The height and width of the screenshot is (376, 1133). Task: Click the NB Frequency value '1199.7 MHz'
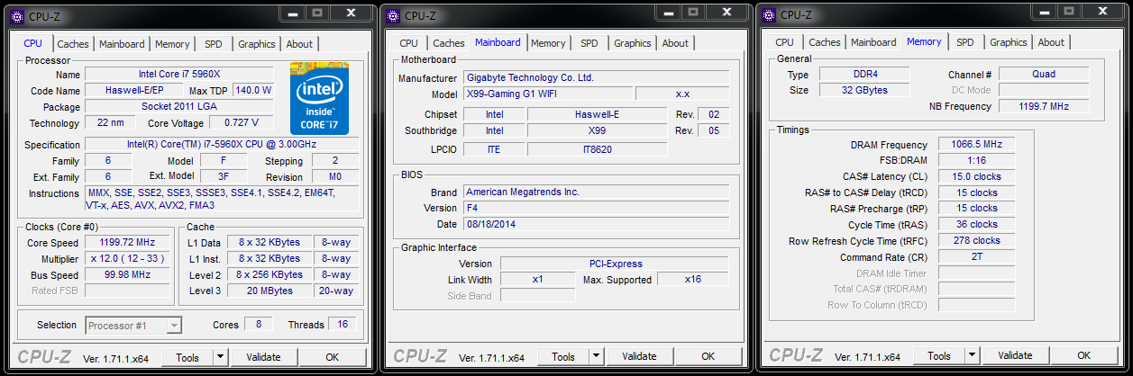[x=1044, y=106]
